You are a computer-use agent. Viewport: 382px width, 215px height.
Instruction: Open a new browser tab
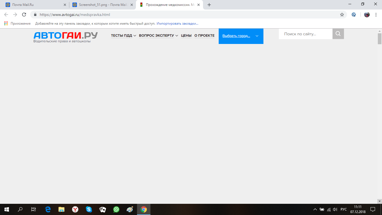[x=209, y=5]
